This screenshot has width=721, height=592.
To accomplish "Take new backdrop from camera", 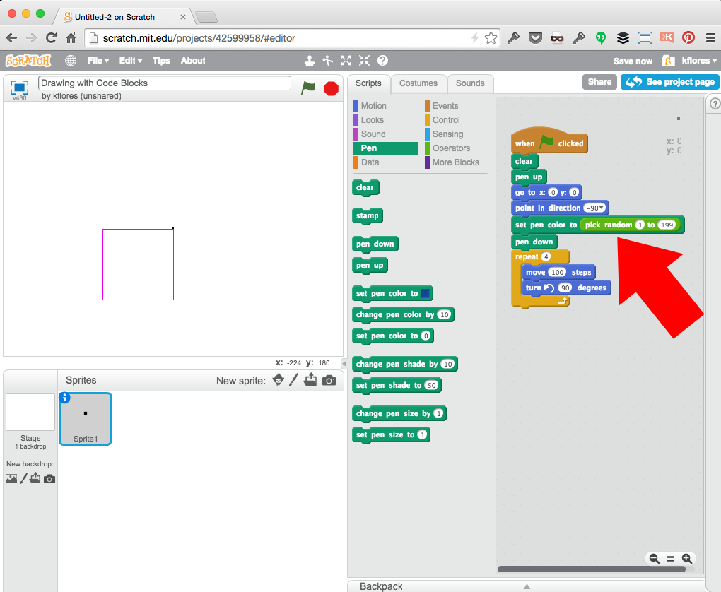I will pos(49,479).
